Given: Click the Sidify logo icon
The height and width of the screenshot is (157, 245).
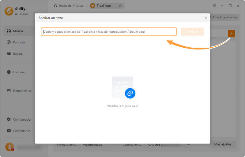Looking at the screenshot, I should [9, 11].
